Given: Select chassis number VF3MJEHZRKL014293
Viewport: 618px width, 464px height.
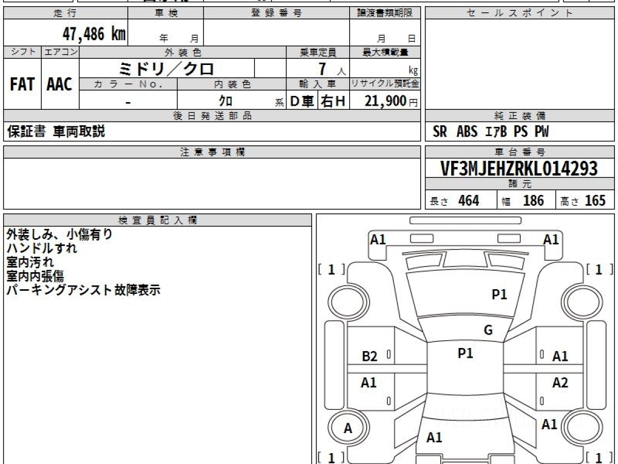Looking at the screenshot, I should (520, 169).
